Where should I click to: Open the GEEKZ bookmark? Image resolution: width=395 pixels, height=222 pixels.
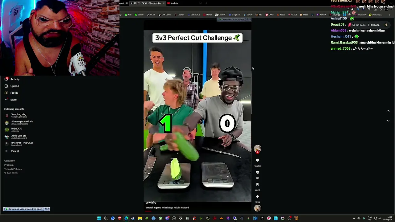pyautogui.click(x=292, y=15)
